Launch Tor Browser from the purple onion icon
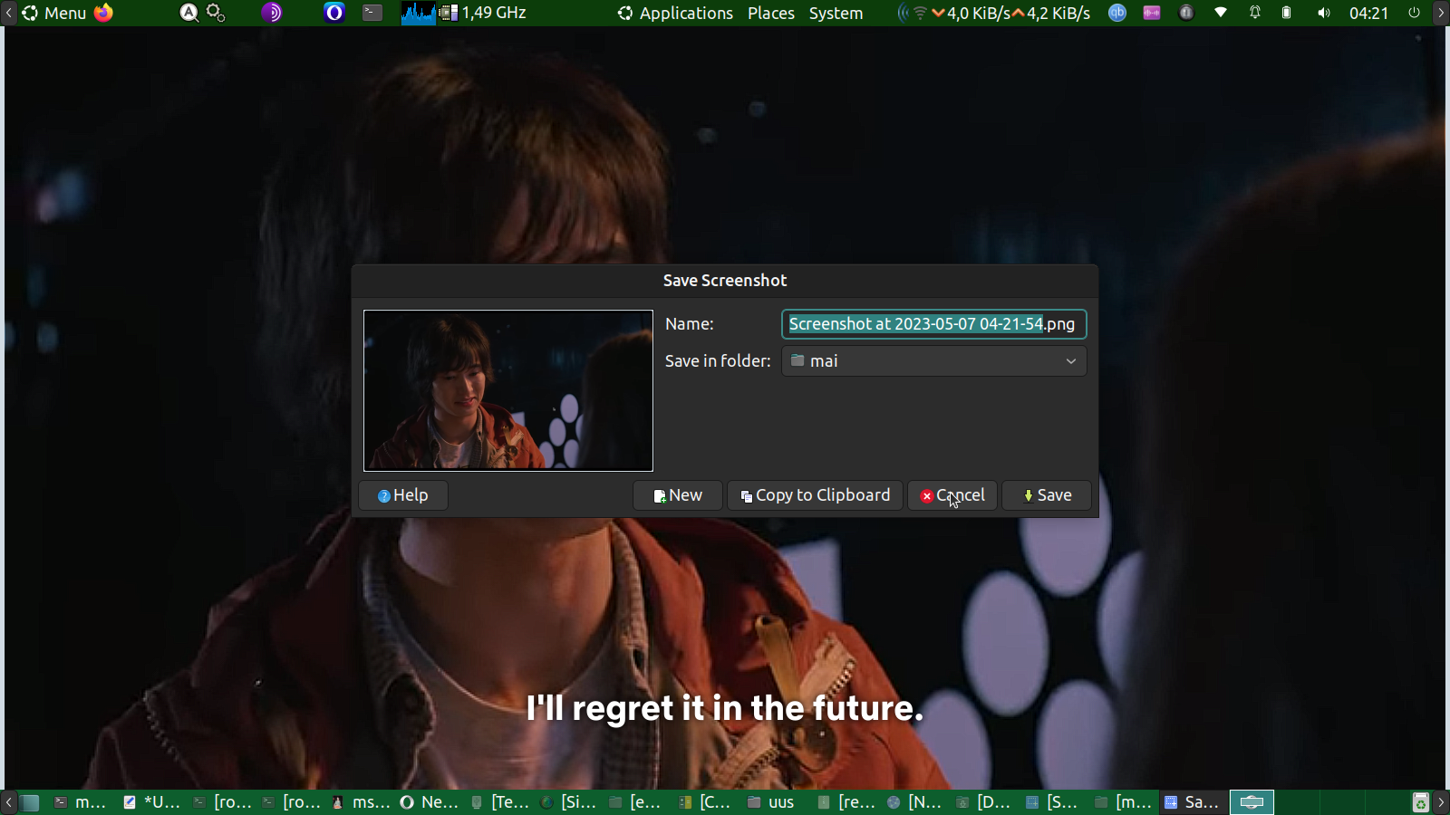 [x=272, y=13]
